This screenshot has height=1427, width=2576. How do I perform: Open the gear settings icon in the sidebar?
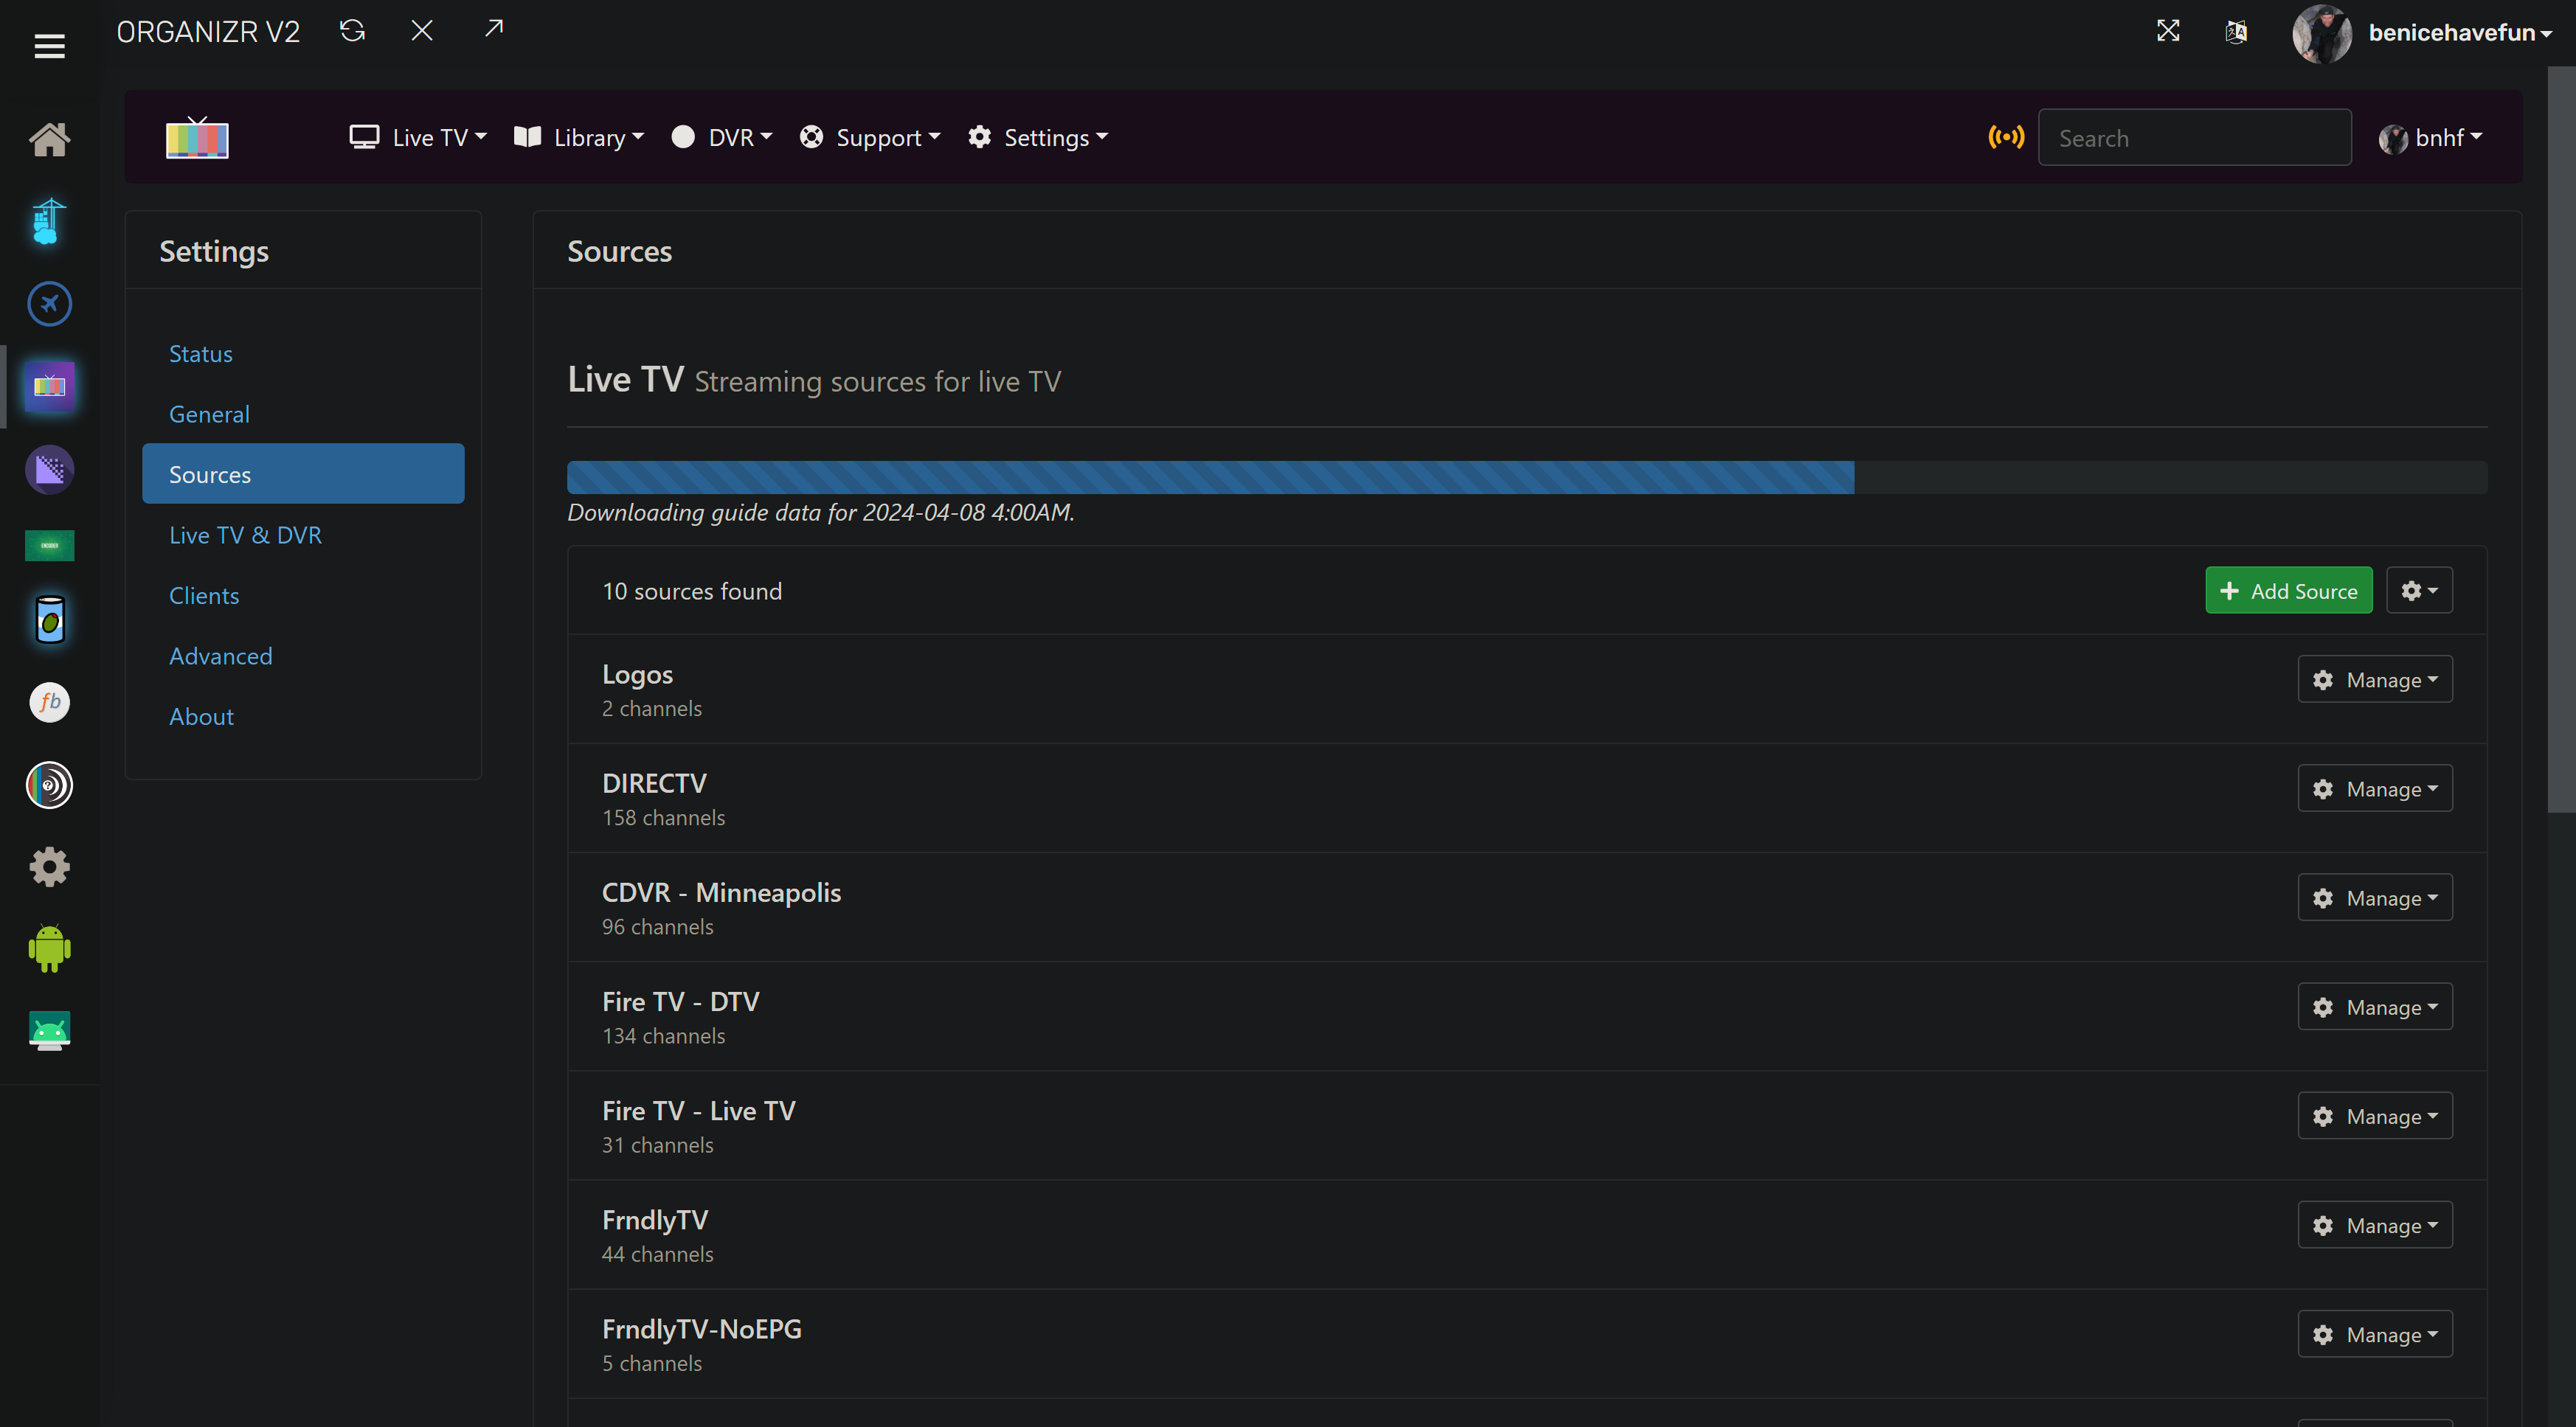[49, 867]
